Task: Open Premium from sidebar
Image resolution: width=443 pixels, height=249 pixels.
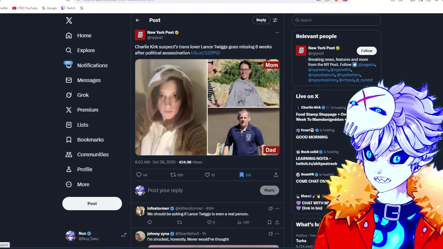Action: (82, 110)
